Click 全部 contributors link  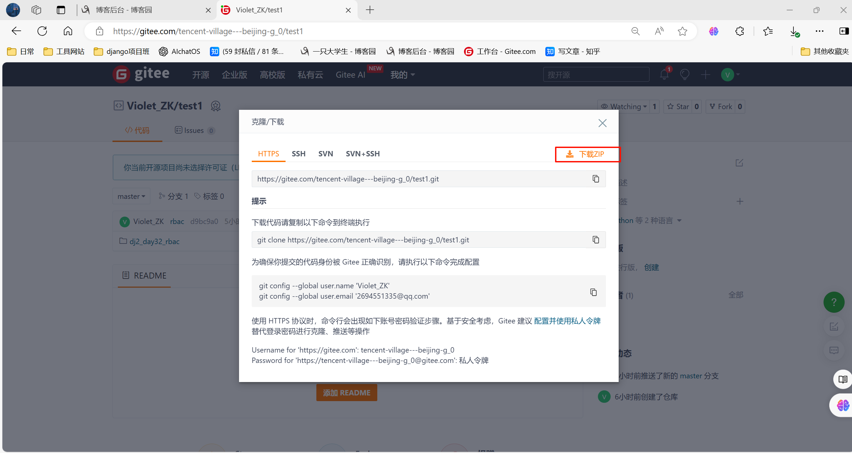coord(736,295)
